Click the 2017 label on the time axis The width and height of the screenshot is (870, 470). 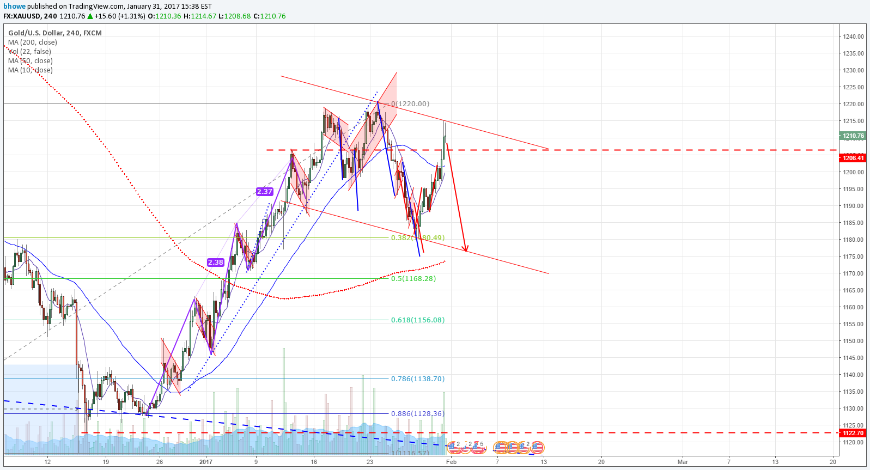point(206,462)
